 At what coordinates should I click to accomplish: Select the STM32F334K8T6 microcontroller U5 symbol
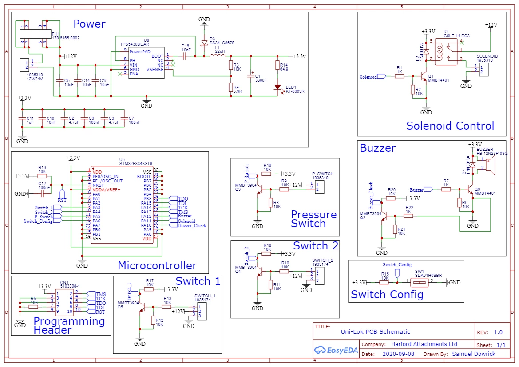tap(122, 205)
